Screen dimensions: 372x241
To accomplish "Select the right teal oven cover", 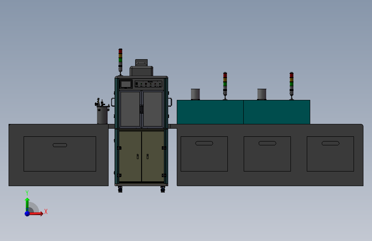I will (x=277, y=112).
